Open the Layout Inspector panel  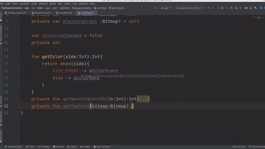[x=257, y=147]
